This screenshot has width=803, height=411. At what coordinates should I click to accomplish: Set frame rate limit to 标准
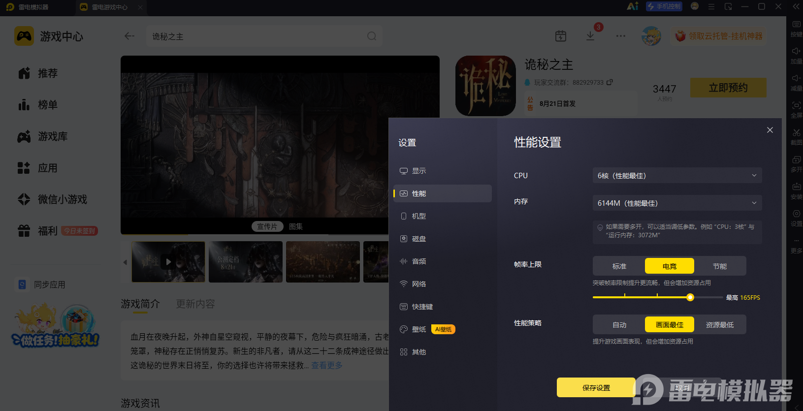tap(619, 266)
